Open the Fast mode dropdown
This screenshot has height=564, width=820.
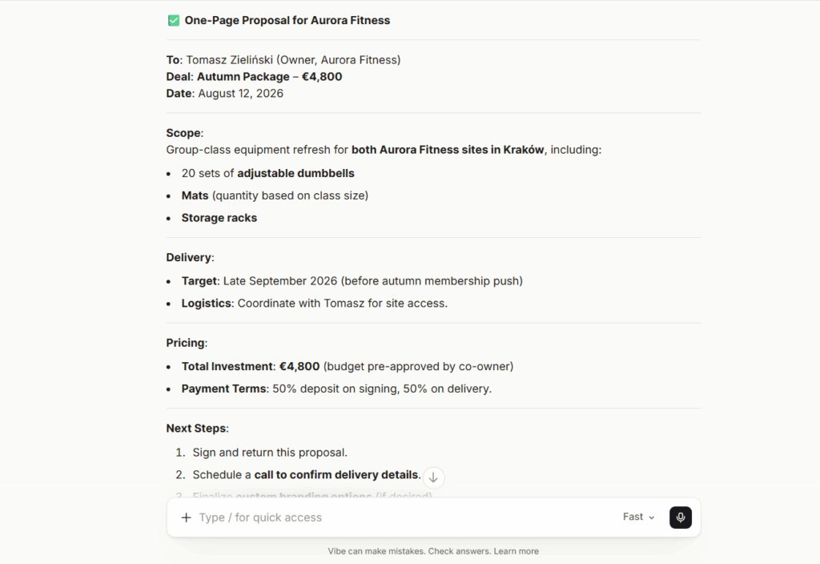coord(638,517)
